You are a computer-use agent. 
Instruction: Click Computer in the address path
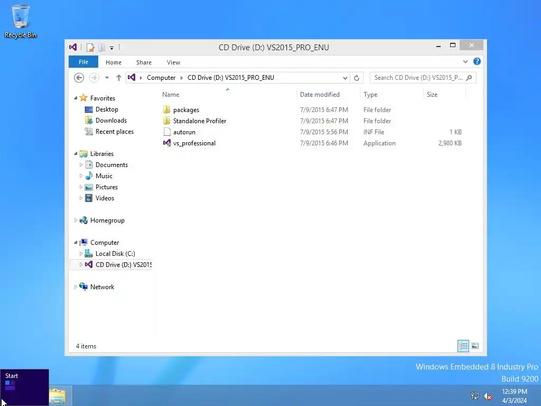[161, 78]
